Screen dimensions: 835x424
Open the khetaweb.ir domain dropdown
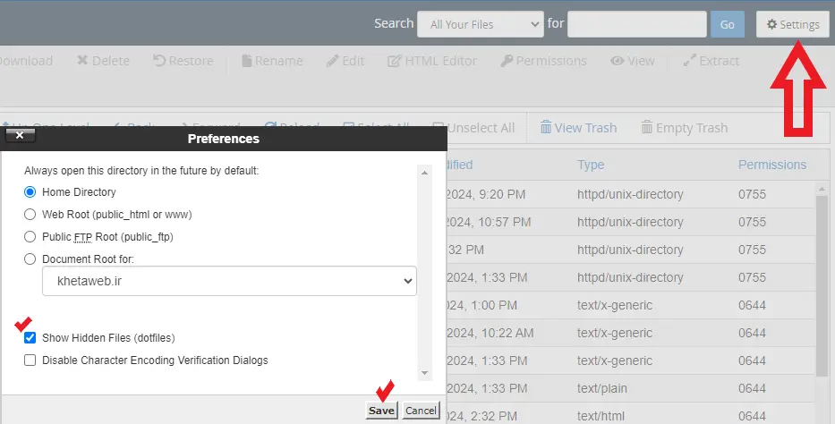click(x=229, y=281)
